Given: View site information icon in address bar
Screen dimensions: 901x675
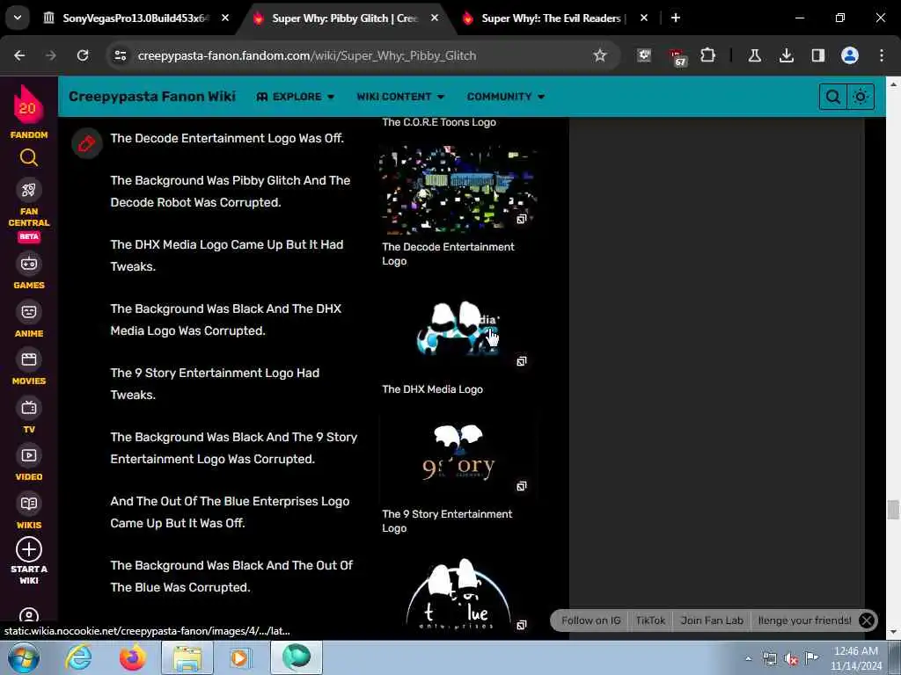Looking at the screenshot, I should (120, 55).
